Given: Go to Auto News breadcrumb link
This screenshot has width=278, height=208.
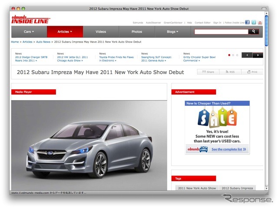Looking at the screenshot, I should pyautogui.click(x=43, y=42).
